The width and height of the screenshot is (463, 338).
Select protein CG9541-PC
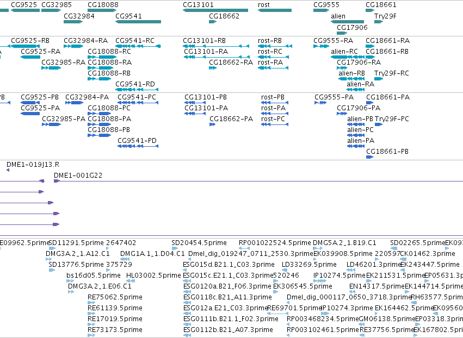tap(138, 103)
